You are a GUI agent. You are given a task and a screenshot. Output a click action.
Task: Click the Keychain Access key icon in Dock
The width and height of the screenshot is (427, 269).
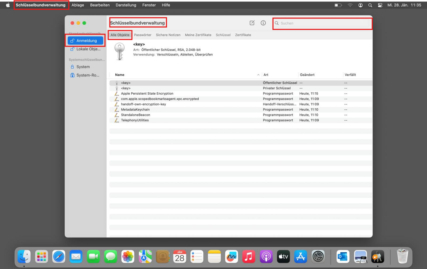pyautogui.click(x=377, y=256)
